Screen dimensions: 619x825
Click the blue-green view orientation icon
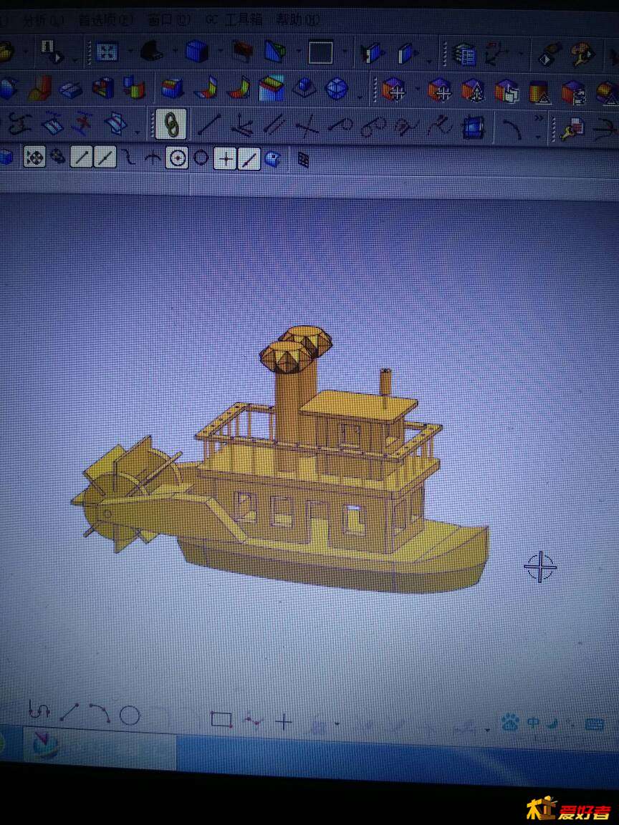[275, 52]
